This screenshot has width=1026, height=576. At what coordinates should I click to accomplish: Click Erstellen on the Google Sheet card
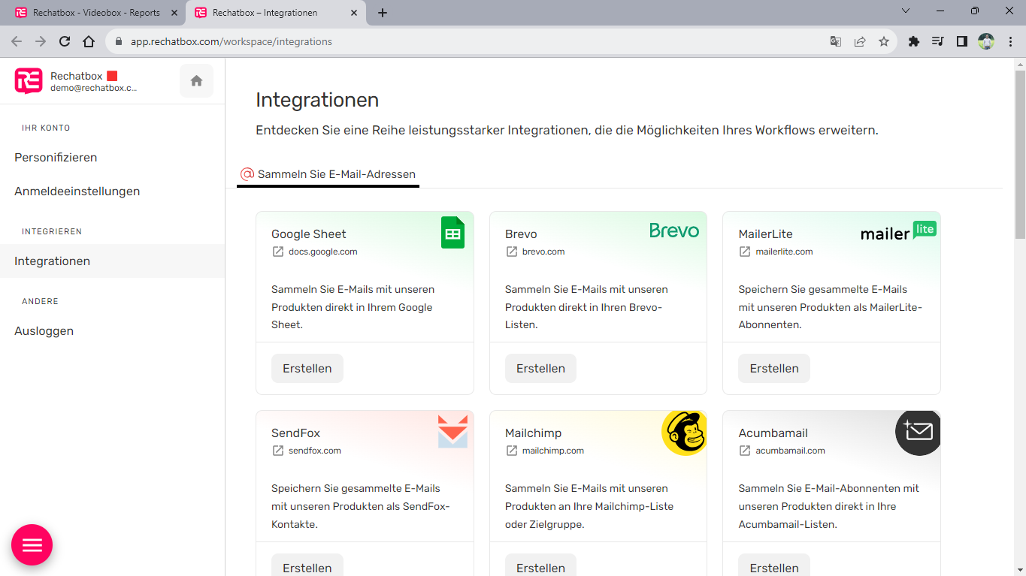(307, 369)
